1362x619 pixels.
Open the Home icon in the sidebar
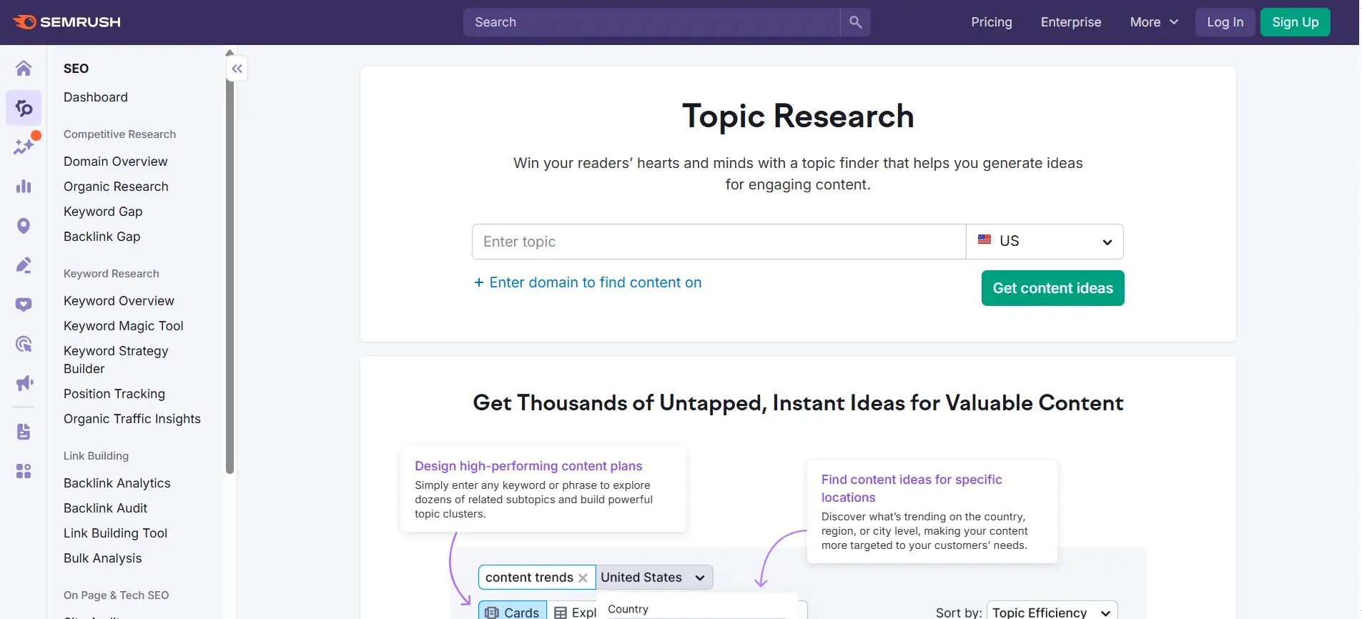[x=24, y=69]
